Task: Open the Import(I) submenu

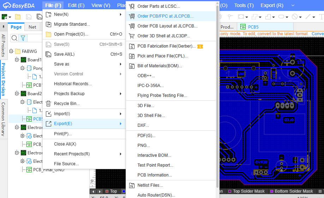Action: click(84, 114)
